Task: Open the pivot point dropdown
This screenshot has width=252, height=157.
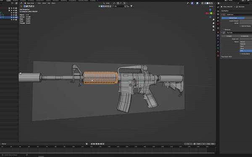Action: coord(114,3)
